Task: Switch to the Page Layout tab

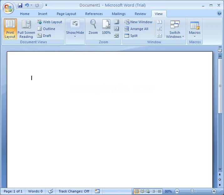Action: click(x=66, y=14)
